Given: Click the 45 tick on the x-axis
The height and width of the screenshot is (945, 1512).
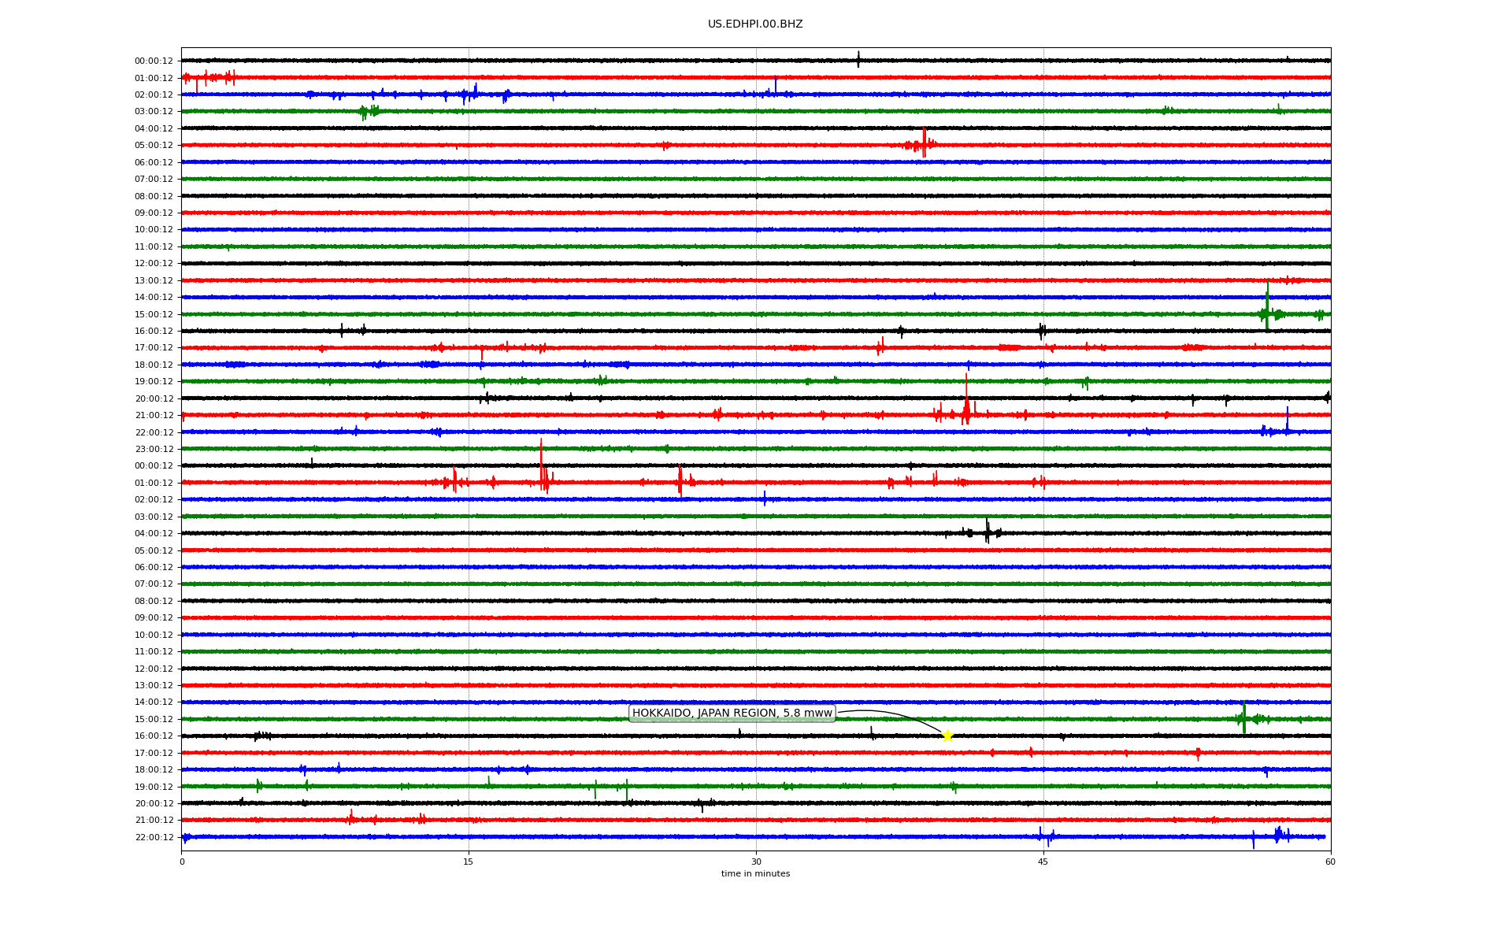Looking at the screenshot, I should click(1043, 862).
